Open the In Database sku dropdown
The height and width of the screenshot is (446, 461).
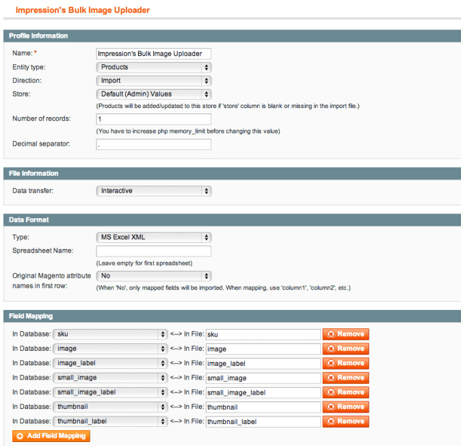(x=109, y=334)
